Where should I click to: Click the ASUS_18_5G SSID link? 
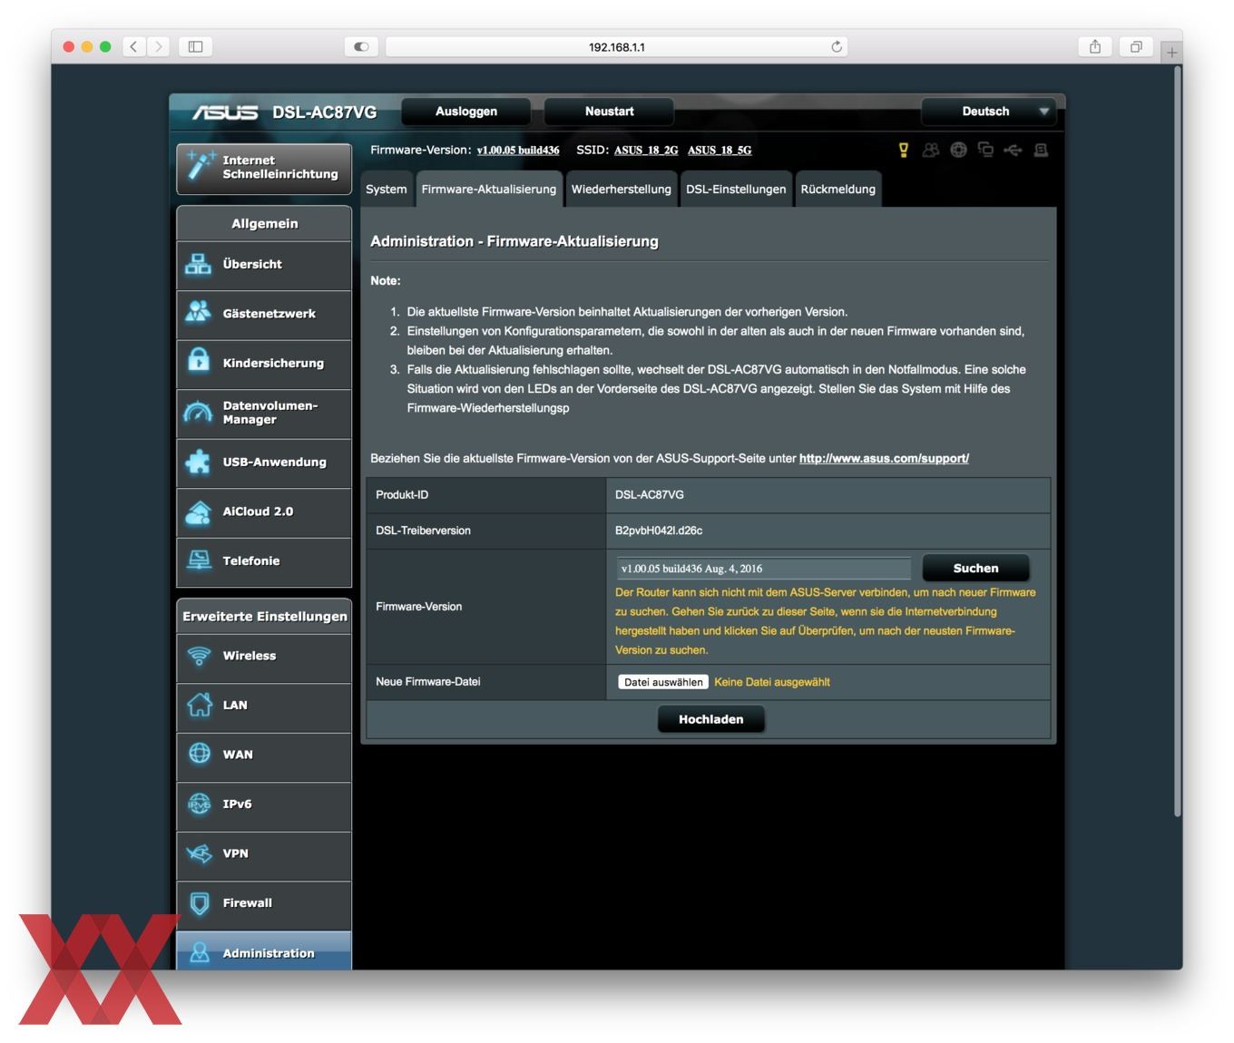720,151
